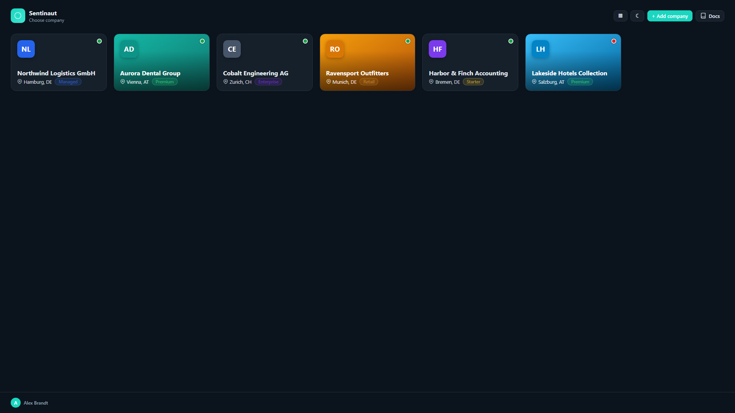Click the Alex Brandt username
This screenshot has width=735, height=413.
(x=36, y=403)
